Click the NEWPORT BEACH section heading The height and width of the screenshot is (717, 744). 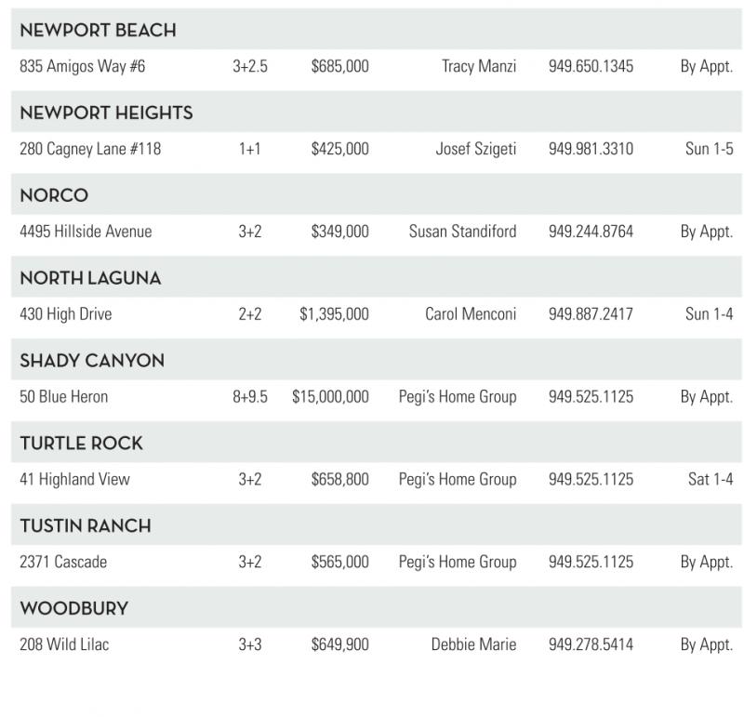98,31
